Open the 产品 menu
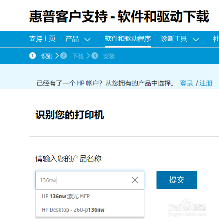 pos(72,39)
